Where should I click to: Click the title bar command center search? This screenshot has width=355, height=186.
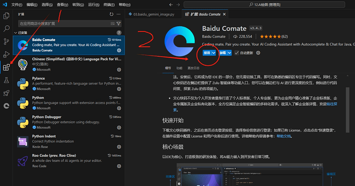click(264, 5)
